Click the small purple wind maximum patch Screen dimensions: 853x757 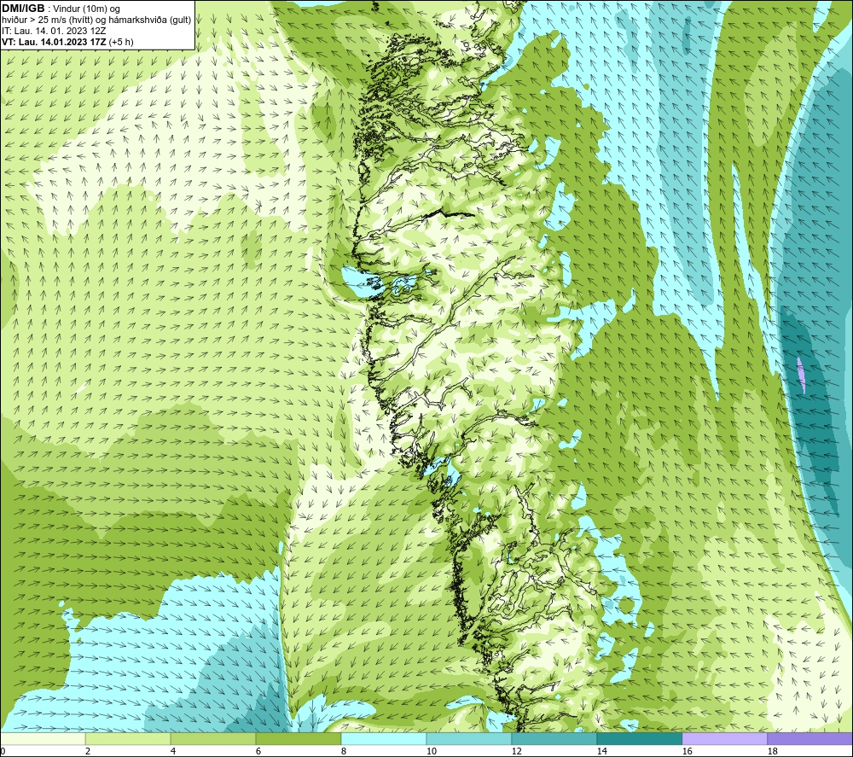pyautogui.click(x=801, y=375)
